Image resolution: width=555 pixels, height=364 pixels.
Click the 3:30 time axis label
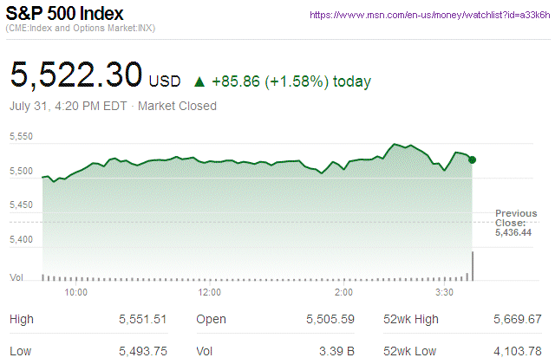point(444,293)
